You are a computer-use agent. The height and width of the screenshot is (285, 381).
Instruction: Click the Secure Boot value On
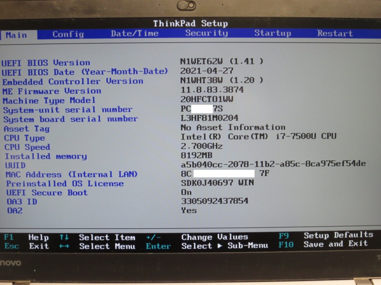186,192
